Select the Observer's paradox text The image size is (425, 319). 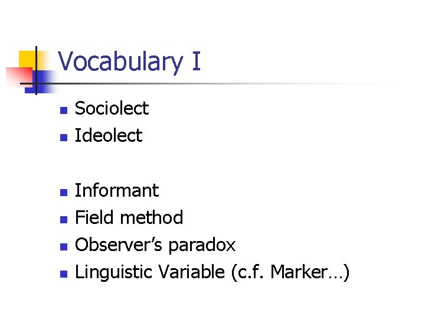155,245
